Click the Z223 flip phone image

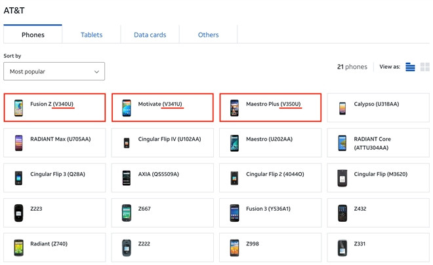[18, 213]
